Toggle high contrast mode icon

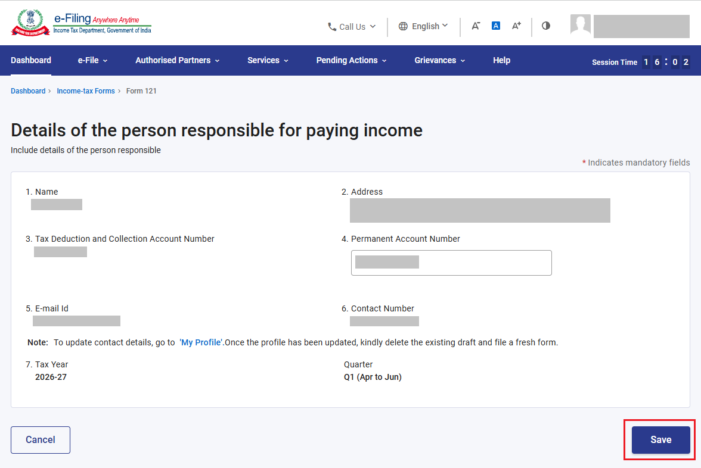(x=546, y=26)
